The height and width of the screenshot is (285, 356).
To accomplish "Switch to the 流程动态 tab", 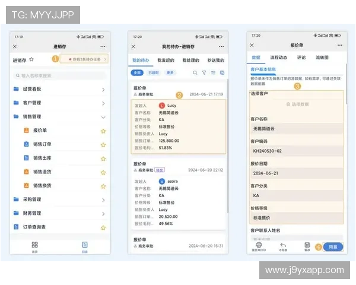I will click(x=279, y=58).
